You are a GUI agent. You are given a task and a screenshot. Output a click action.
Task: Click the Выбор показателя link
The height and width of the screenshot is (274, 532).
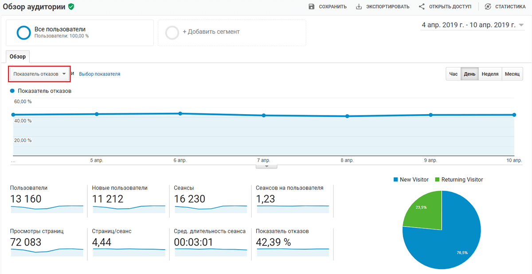click(x=99, y=74)
